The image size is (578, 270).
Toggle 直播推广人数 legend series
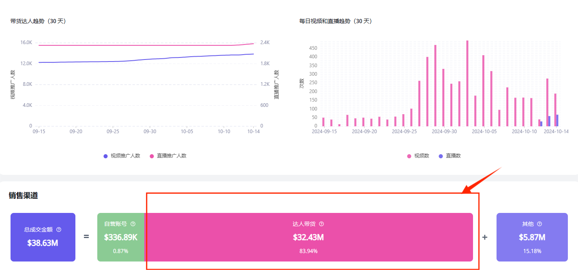coord(168,156)
